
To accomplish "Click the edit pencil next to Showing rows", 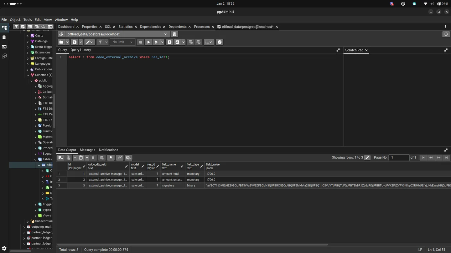I will (367, 158).
